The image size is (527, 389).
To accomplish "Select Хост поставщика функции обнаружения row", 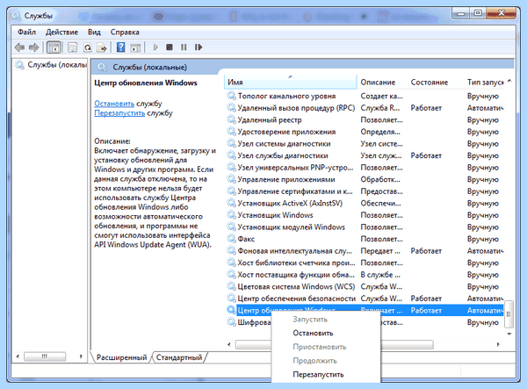I will click(365, 275).
